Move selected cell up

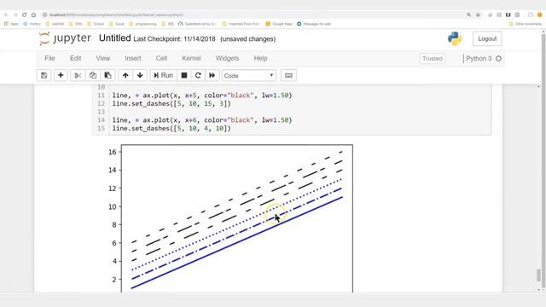point(125,76)
